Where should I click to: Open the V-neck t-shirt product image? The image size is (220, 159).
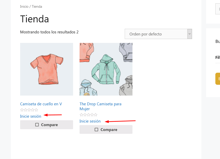click(x=46, y=69)
